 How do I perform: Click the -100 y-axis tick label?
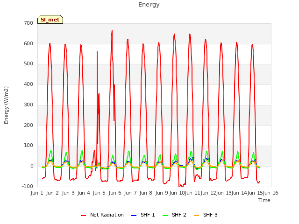(28, 186)
